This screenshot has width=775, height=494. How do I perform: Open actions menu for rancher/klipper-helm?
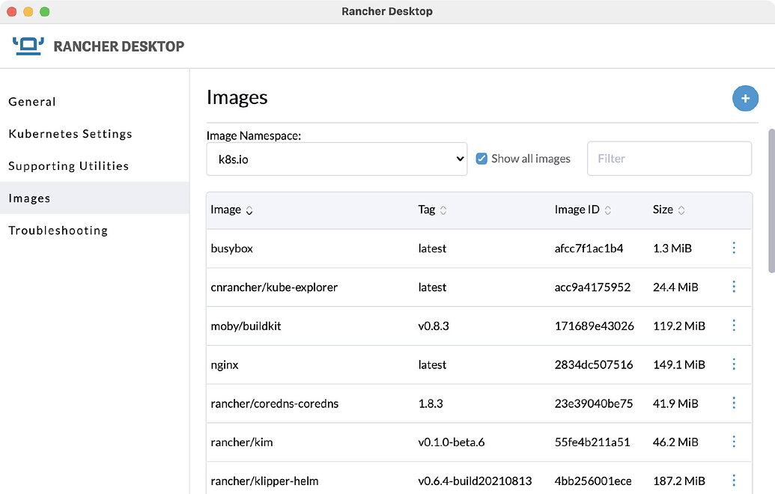pyautogui.click(x=733, y=481)
